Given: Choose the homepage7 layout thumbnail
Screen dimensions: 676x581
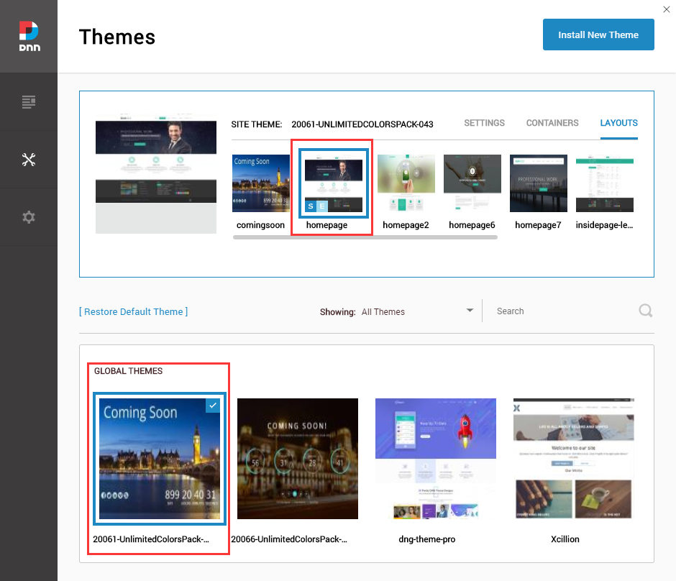Looking at the screenshot, I should tap(538, 183).
